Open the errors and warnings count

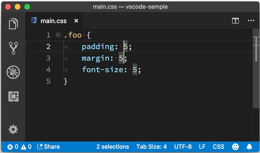click(19, 147)
